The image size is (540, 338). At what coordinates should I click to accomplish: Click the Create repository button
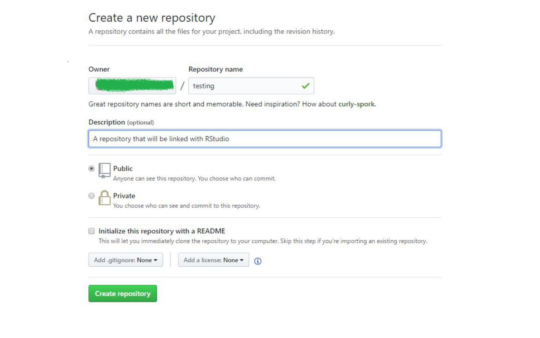(x=123, y=293)
